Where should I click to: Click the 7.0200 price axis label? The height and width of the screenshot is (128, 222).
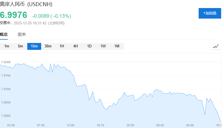(x=6, y=62)
